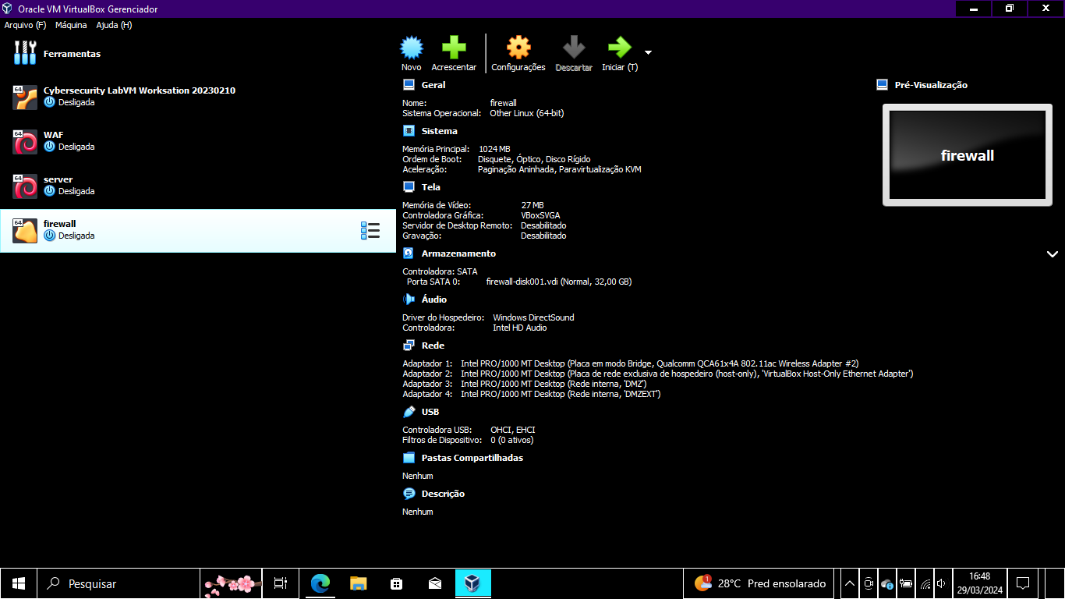Select Ferramentas in the sidebar

pos(198,54)
